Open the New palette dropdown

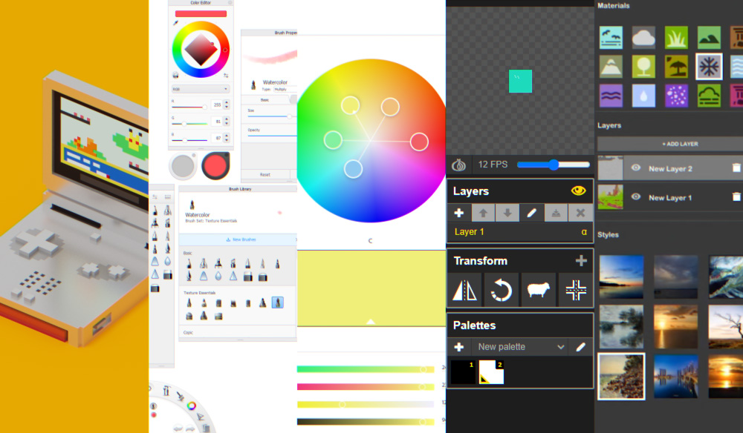520,346
